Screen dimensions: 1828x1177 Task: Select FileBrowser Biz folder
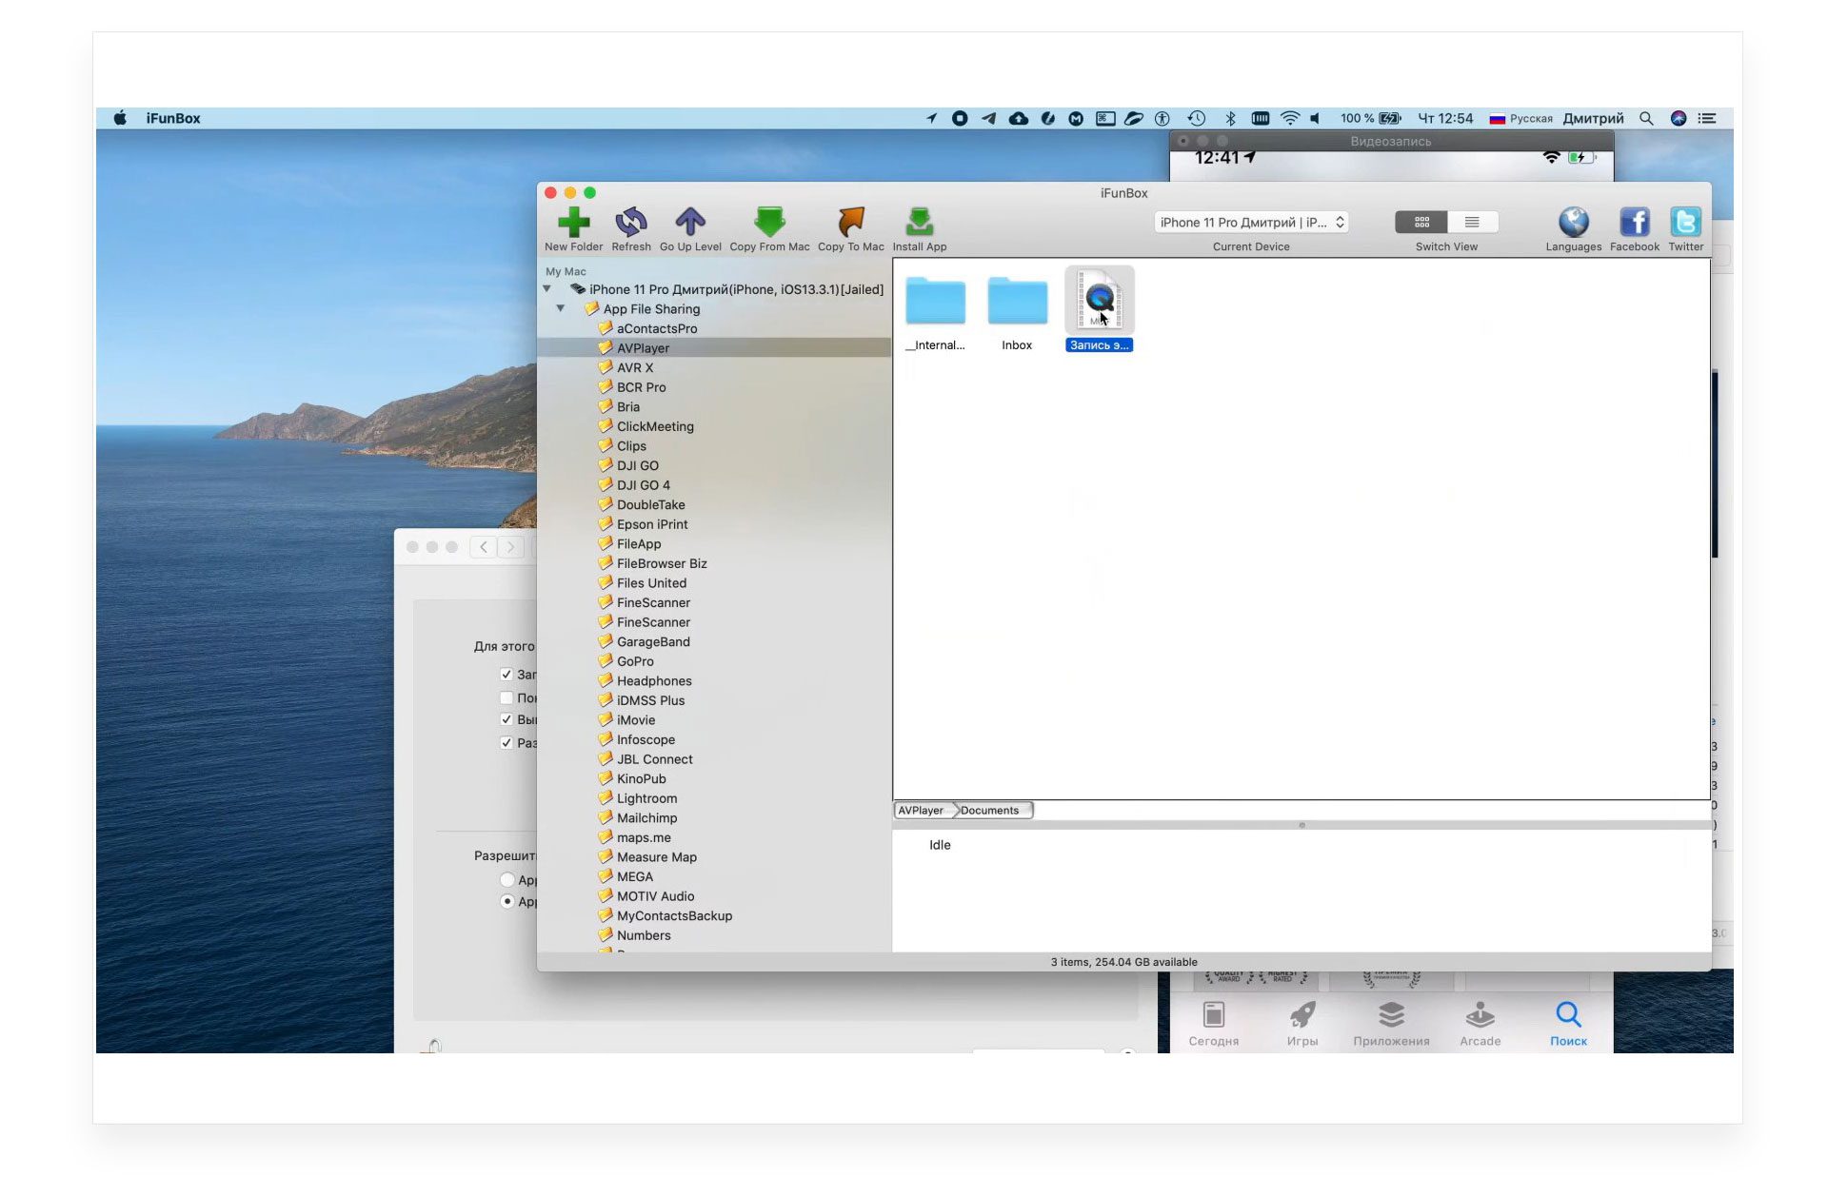pos(661,563)
